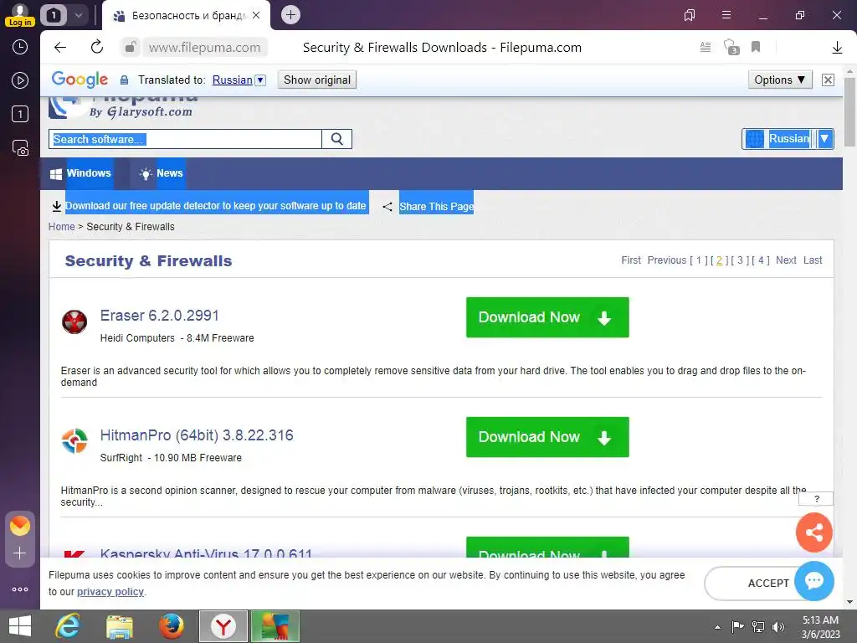This screenshot has width=857, height=643.
Task: Click the www.filepuma.com address field
Action: coord(204,48)
